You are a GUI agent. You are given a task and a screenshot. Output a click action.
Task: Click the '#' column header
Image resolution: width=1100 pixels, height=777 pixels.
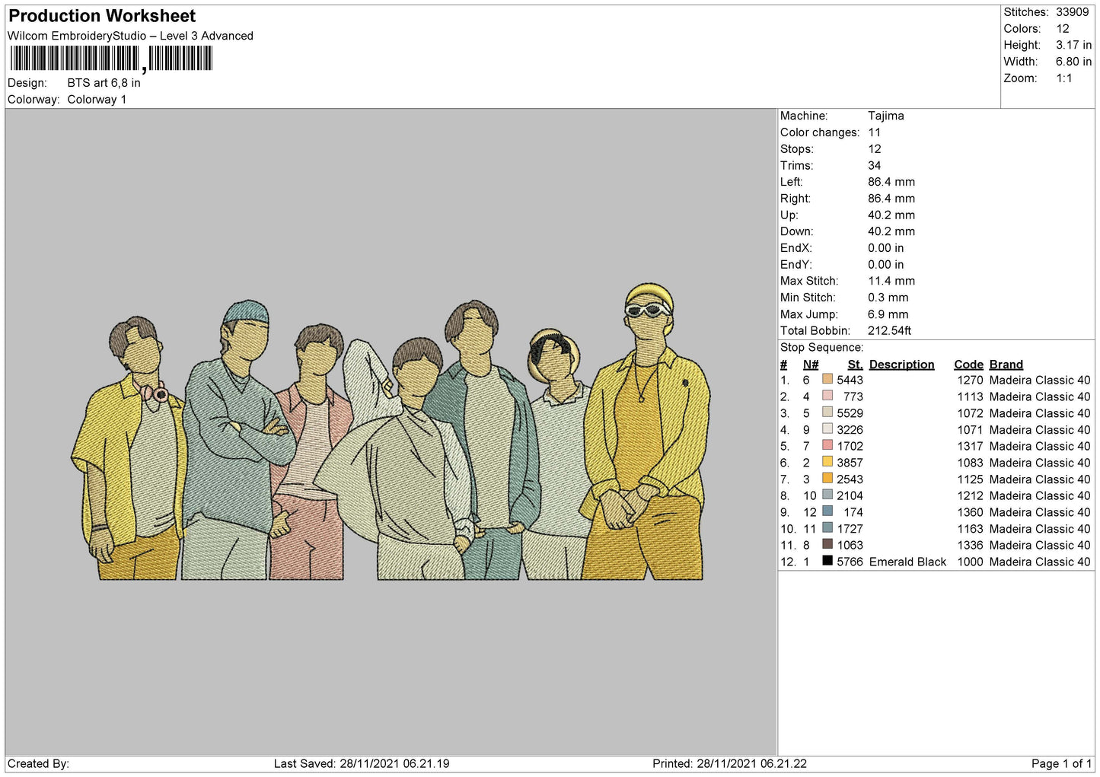tap(784, 365)
